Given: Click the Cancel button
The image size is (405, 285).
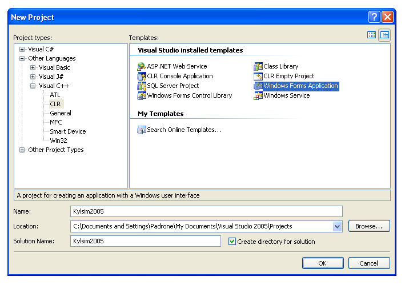Looking at the screenshot, I should (369, 263).
